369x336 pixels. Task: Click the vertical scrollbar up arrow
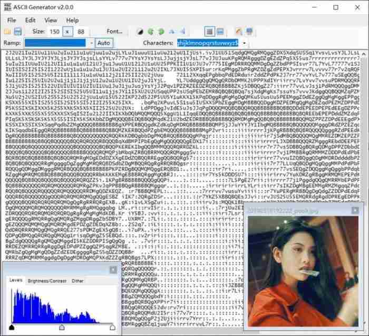[x=364, y=54]
